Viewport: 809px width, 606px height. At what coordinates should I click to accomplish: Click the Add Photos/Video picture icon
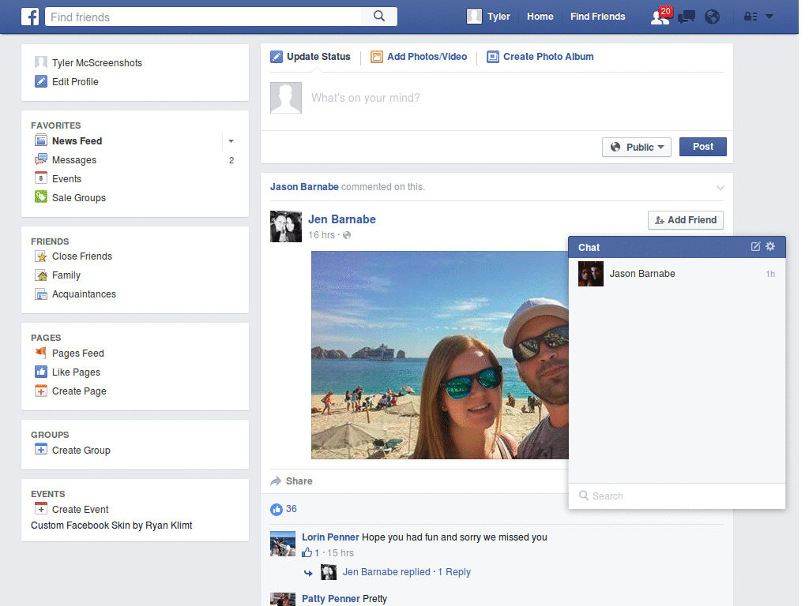point(377,57)
